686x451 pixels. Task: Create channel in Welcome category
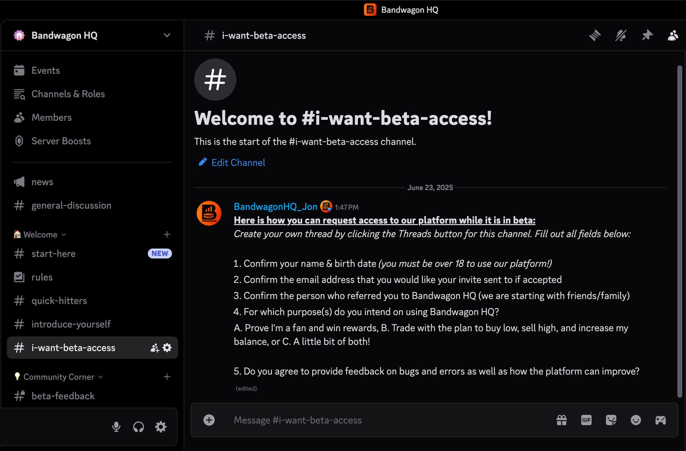(x=167, y=234)
